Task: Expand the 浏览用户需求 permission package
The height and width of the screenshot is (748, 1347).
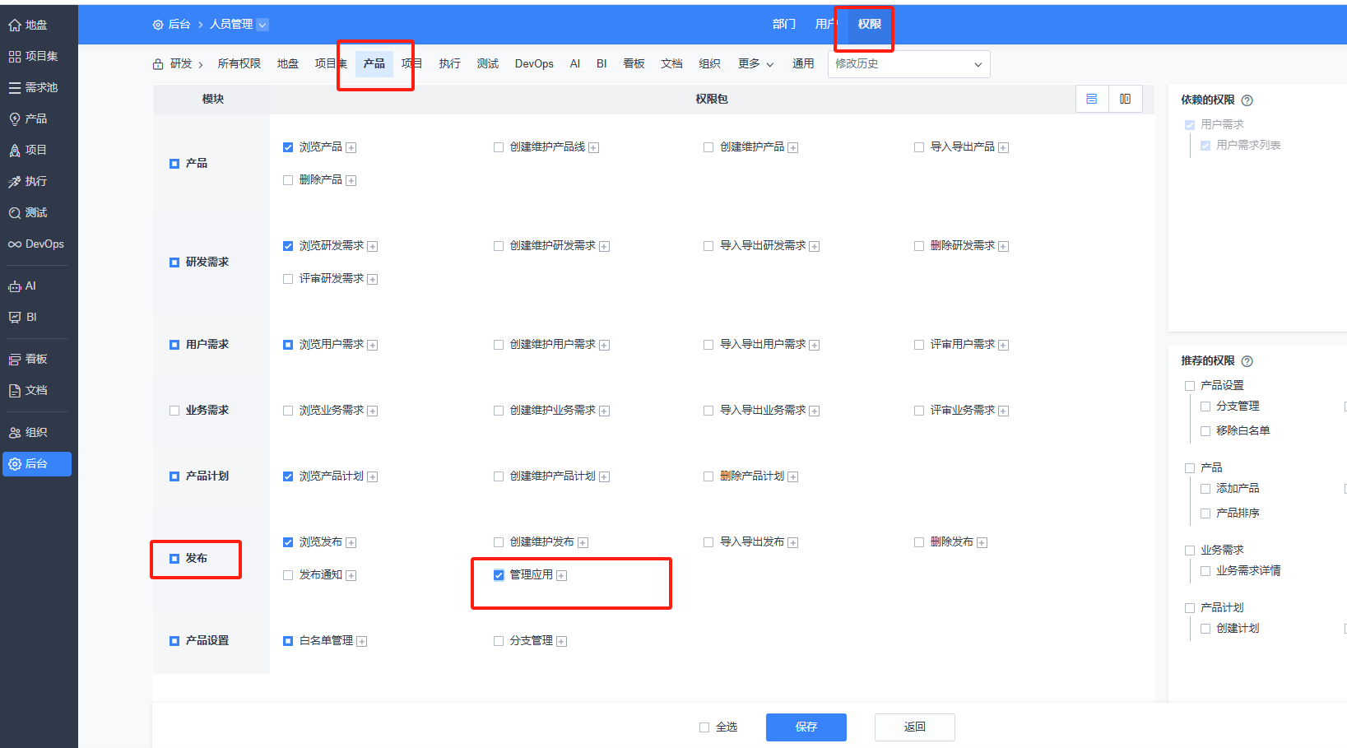Action: (x=373, y=346)
